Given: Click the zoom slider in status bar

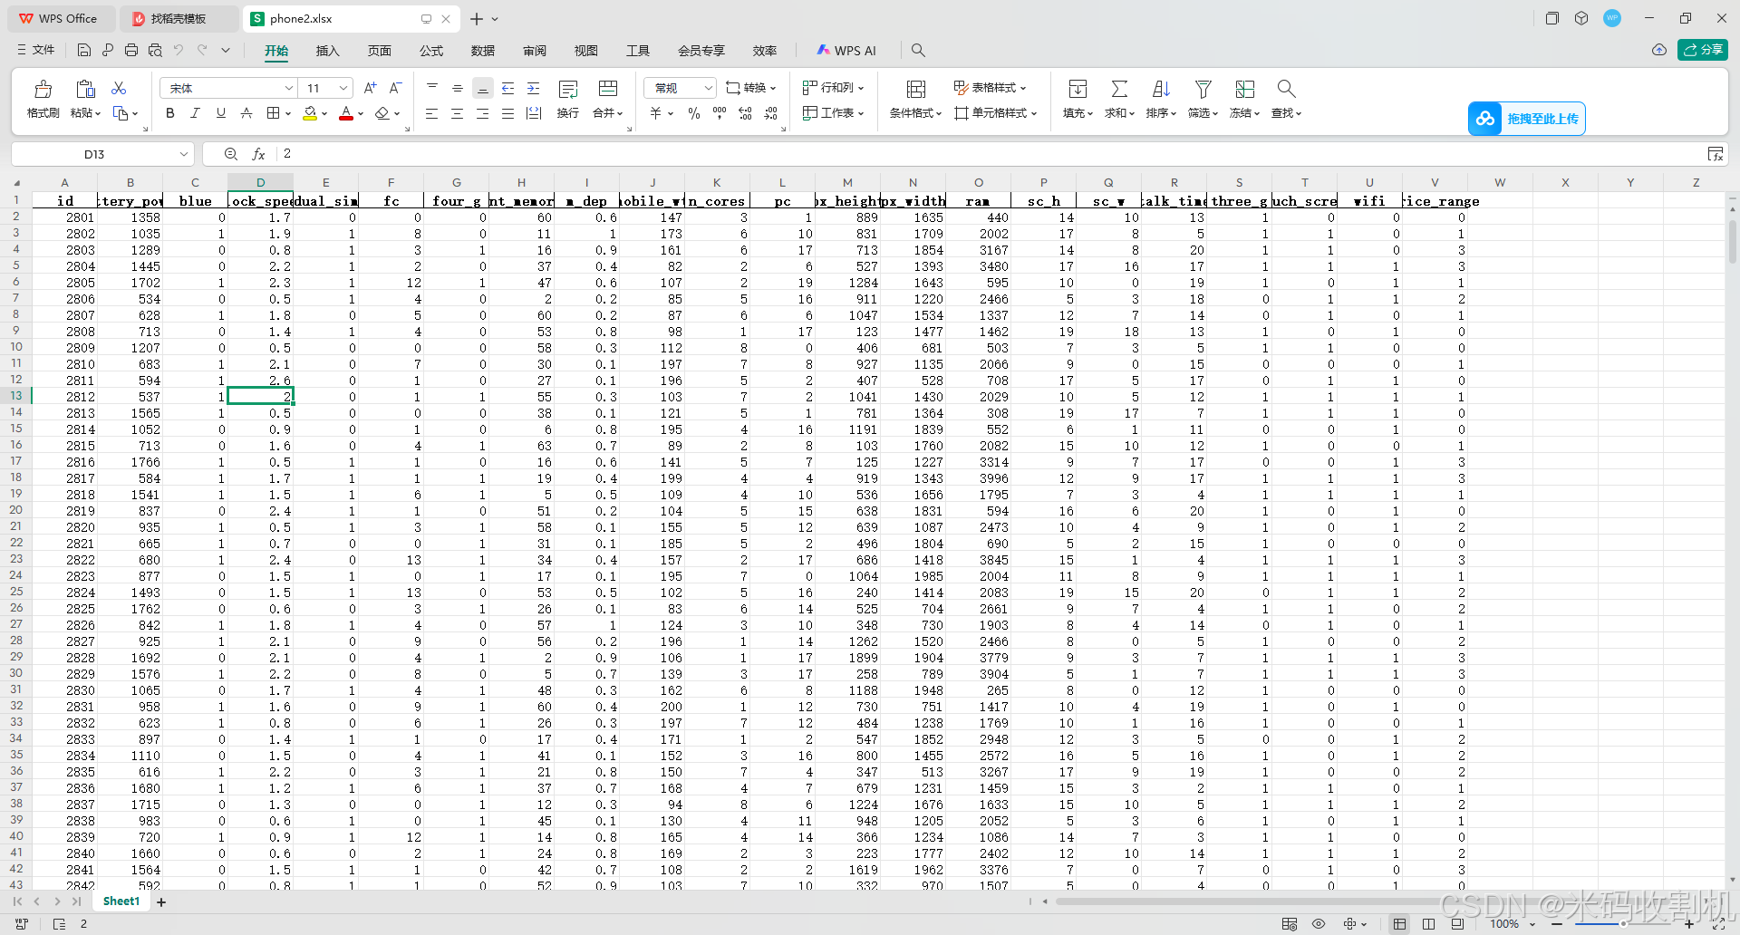Looking at the screenshot, I should coord(1622,924).
